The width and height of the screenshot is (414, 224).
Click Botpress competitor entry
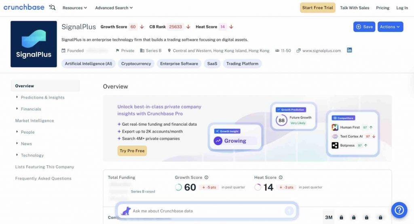(350, 145)
